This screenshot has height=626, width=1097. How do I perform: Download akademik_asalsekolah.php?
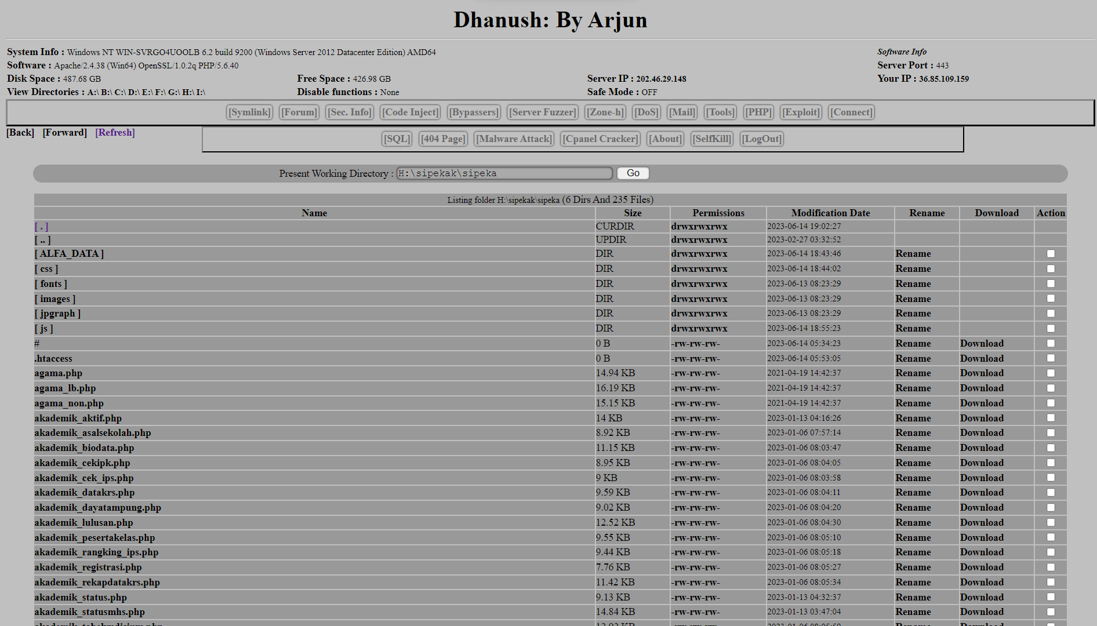982,433
